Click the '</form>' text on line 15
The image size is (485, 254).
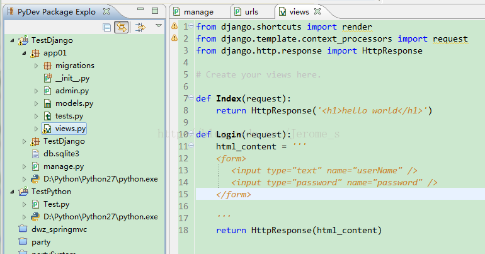(234, 195)
